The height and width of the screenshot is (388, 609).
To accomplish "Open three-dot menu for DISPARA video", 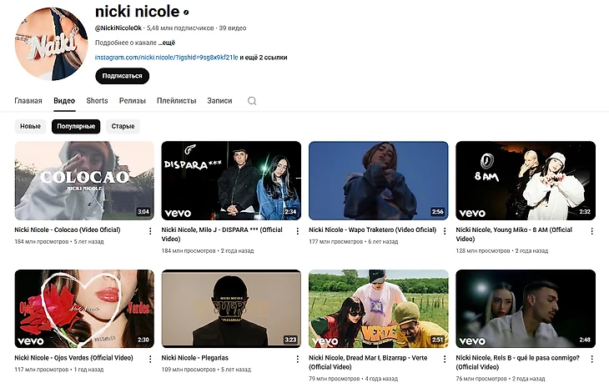I will click(x=298, y=231).
